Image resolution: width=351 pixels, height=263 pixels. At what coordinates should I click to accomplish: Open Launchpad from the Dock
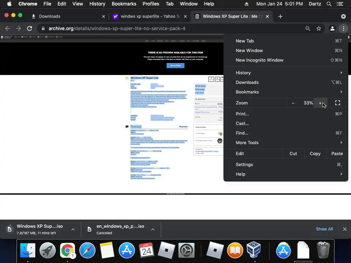click(47, 250)
